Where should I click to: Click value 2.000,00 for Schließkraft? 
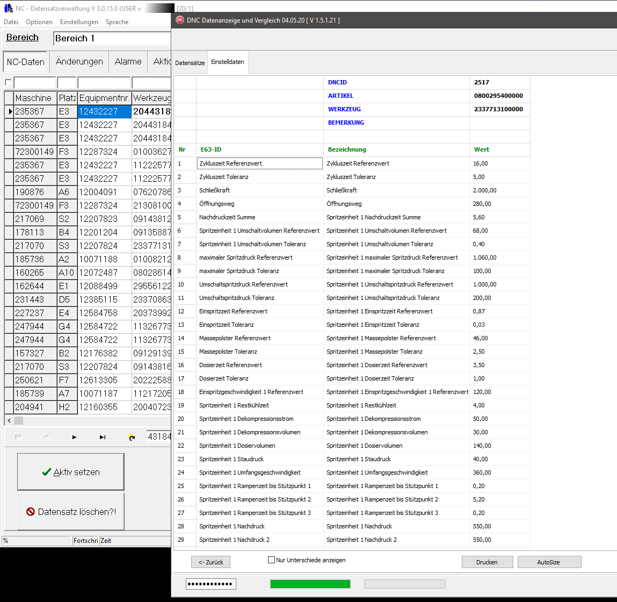pos(500,190)
